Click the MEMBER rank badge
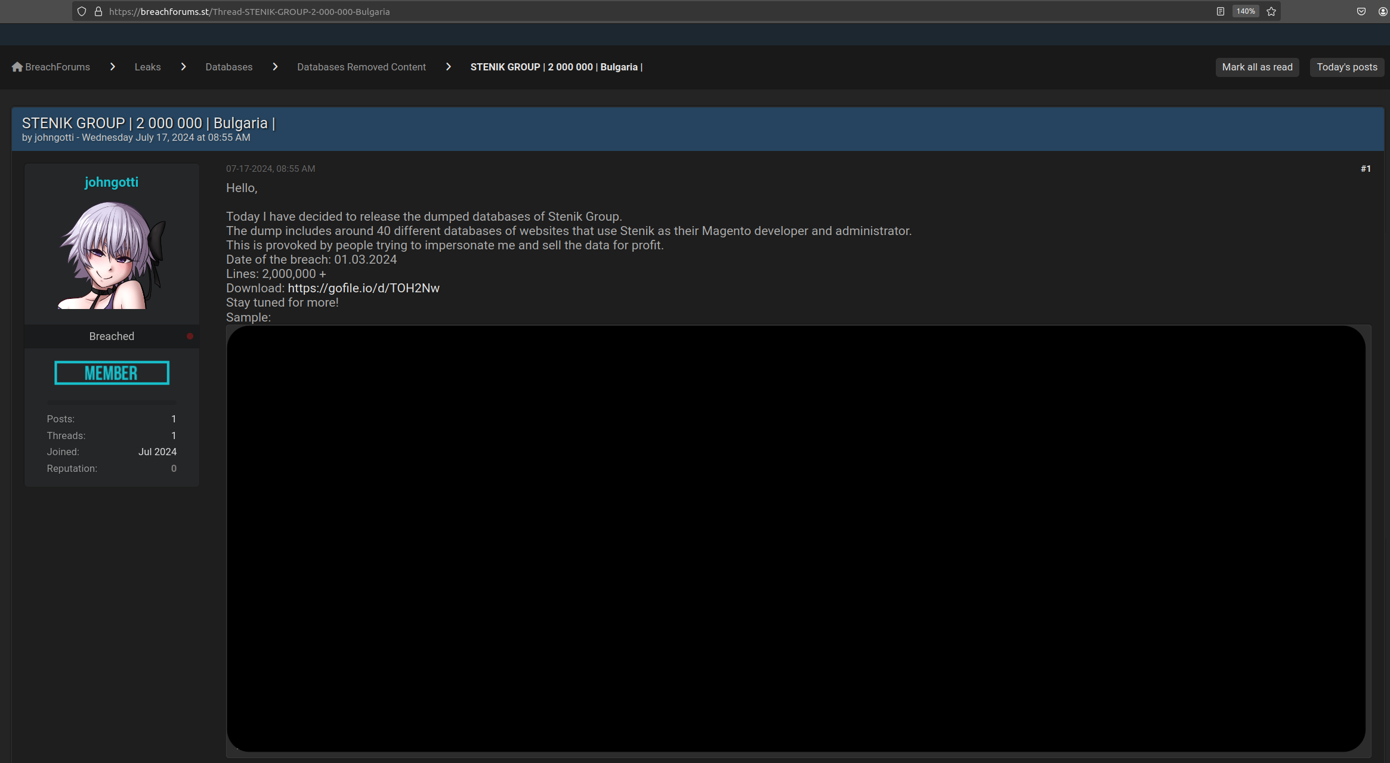1390x763 pixels. point(112,373)
